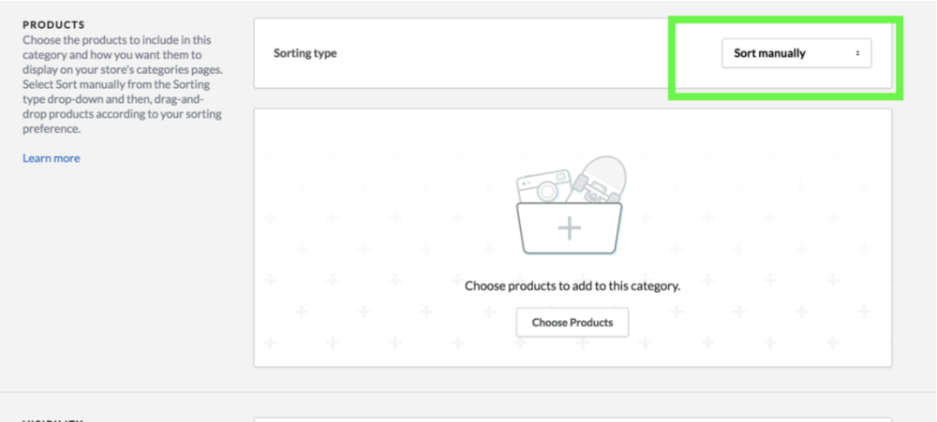
Task: Click the Sorting type label
Action: click(x=305, y=53)
